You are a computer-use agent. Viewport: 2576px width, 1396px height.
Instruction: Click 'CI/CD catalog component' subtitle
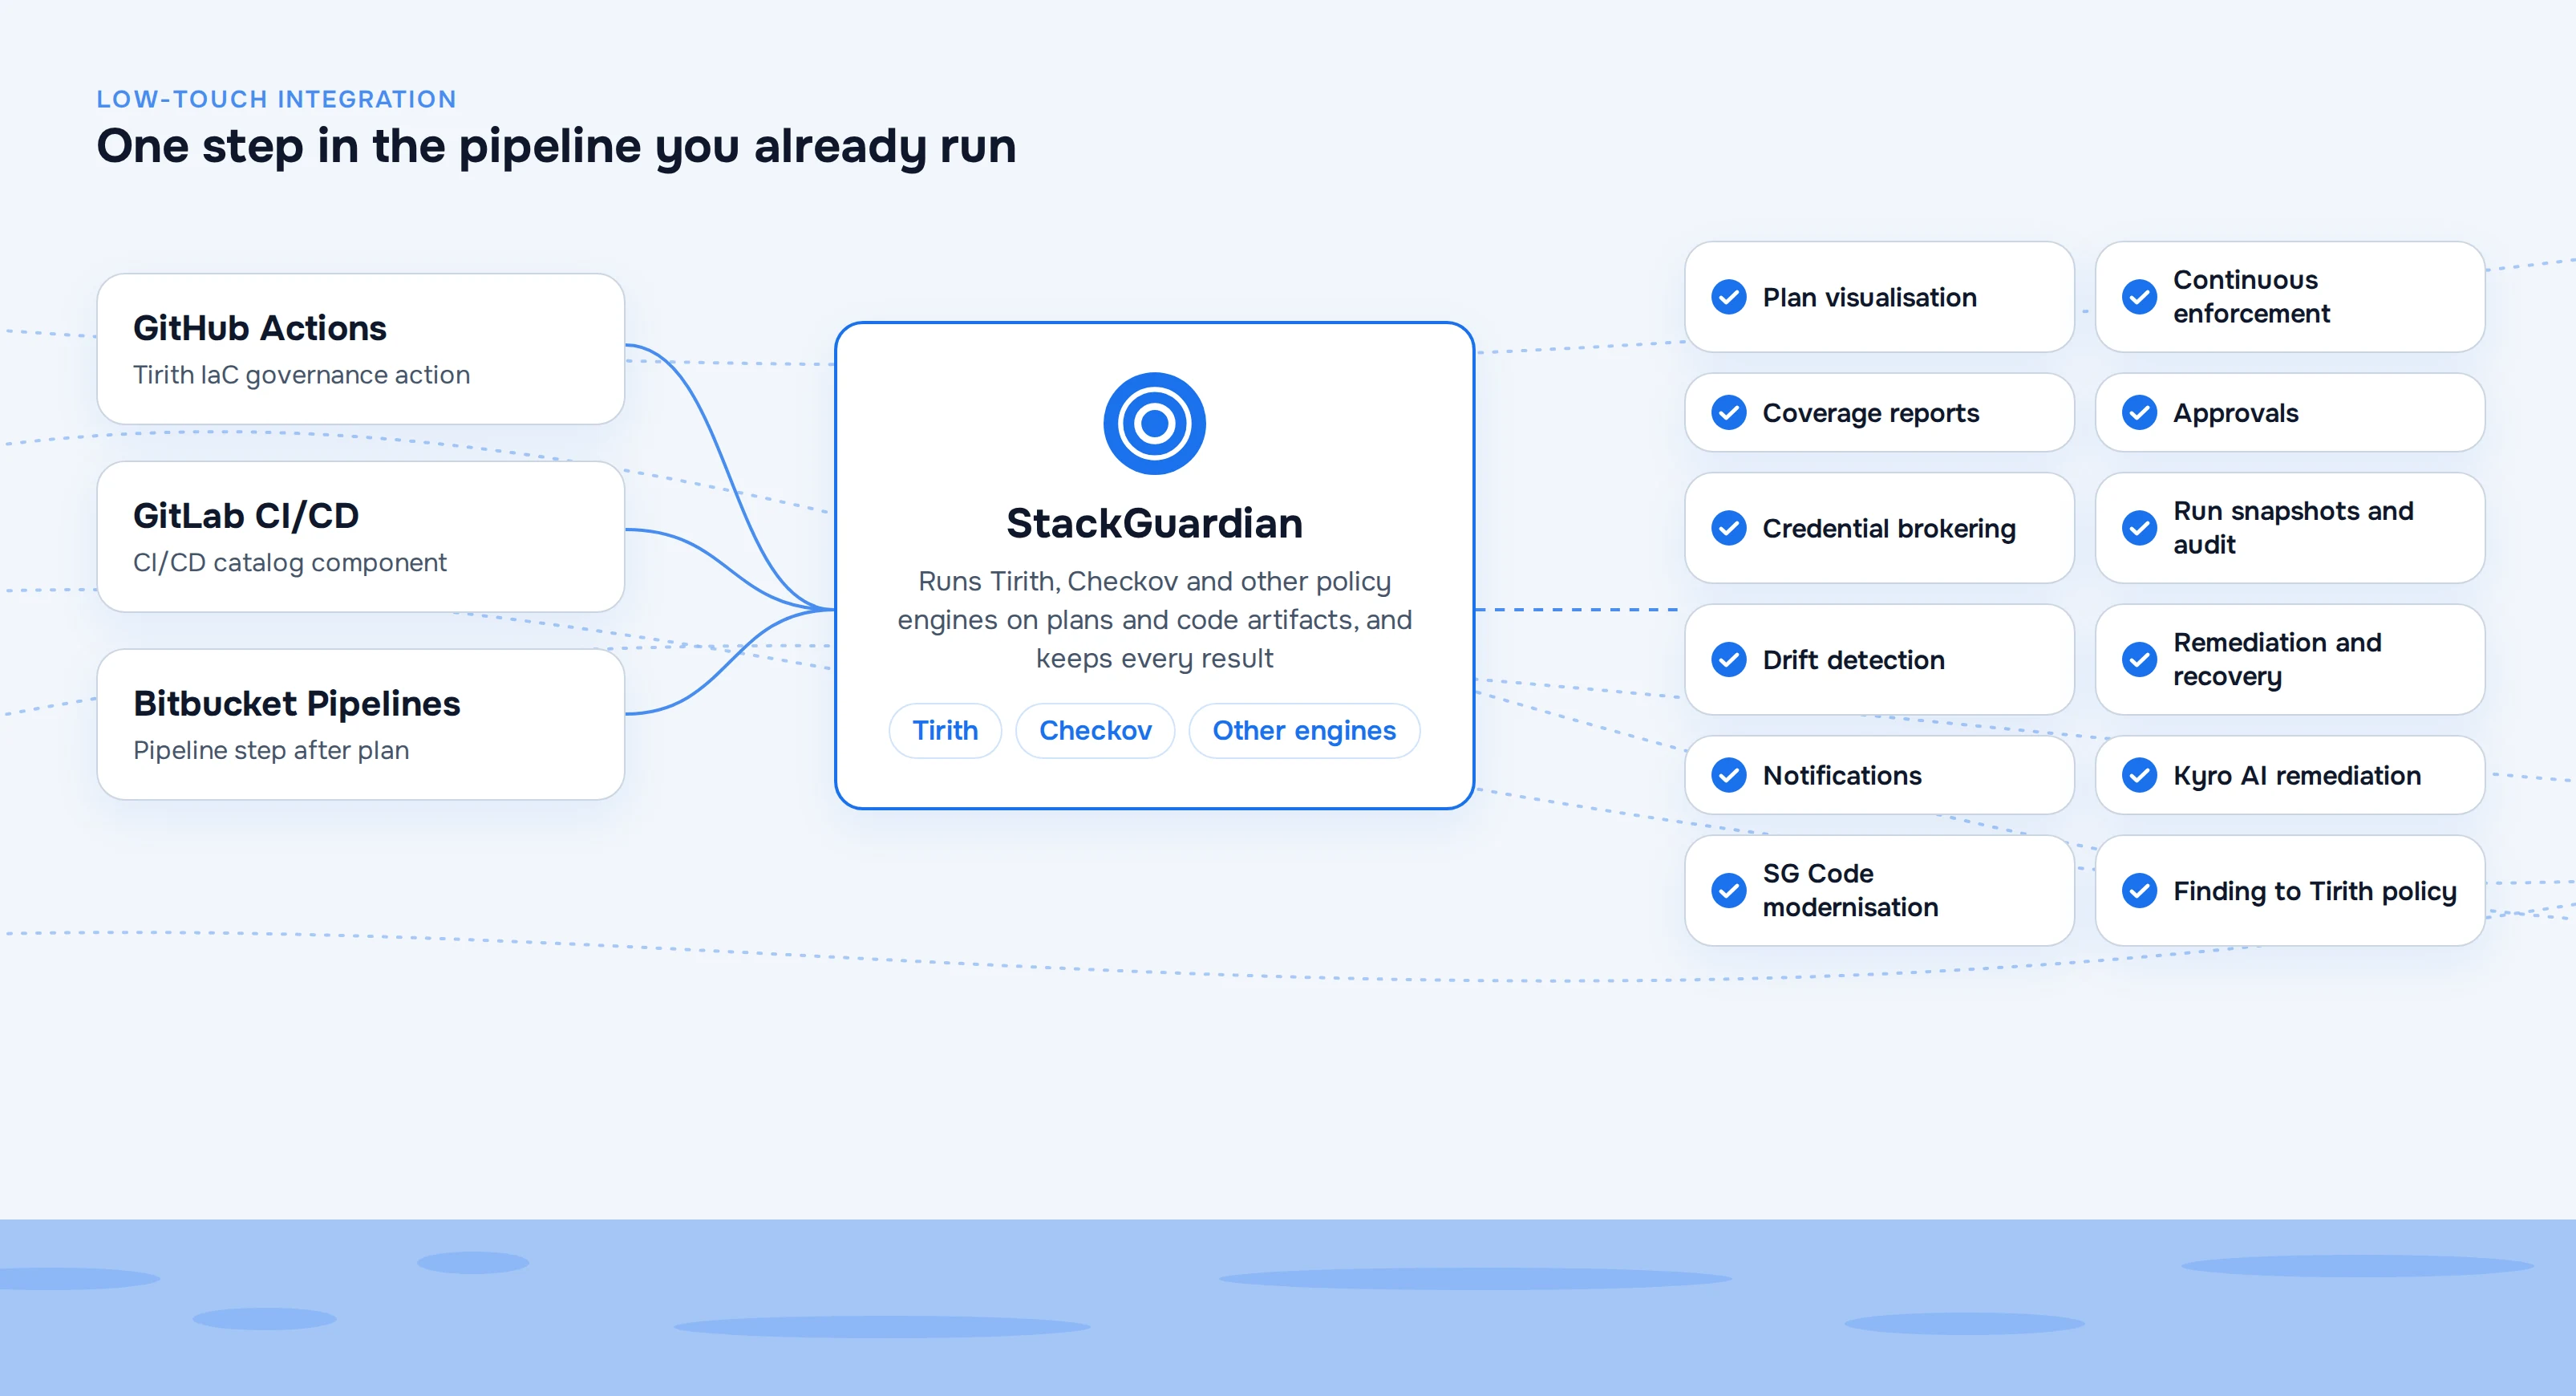click(x=290, y=562)
